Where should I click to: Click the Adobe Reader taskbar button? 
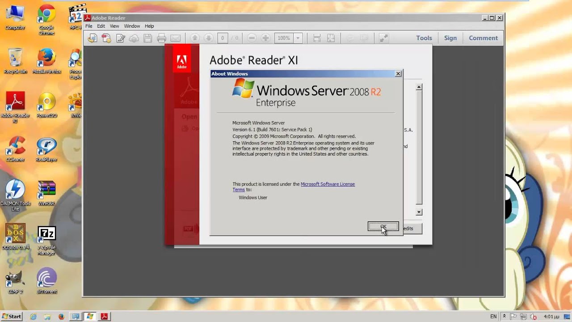coord(104,317)
